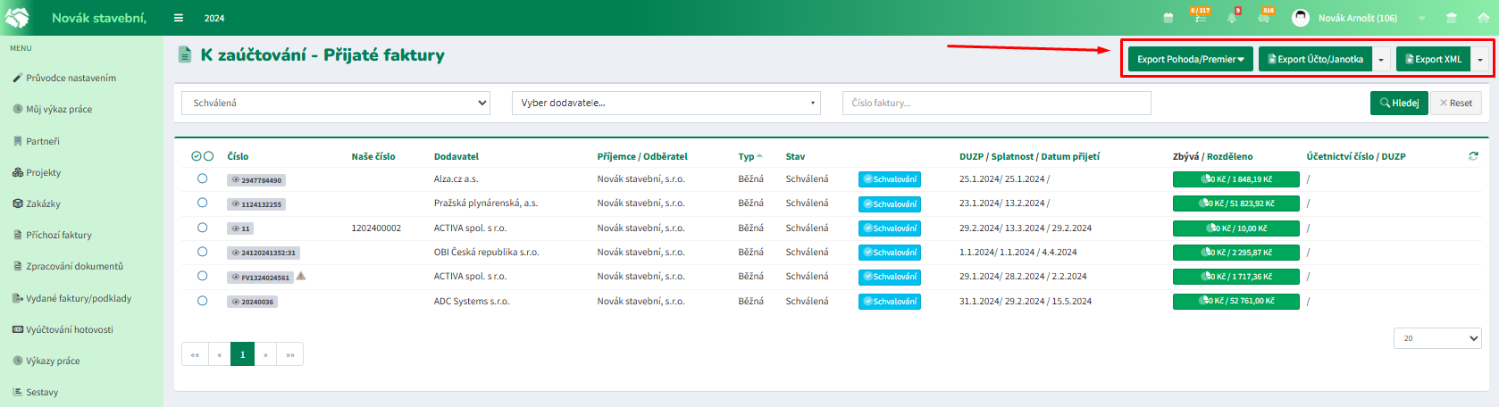Open the Schválená status filter dropdown
Viewport: 1499px width, 407px height.
336,103
